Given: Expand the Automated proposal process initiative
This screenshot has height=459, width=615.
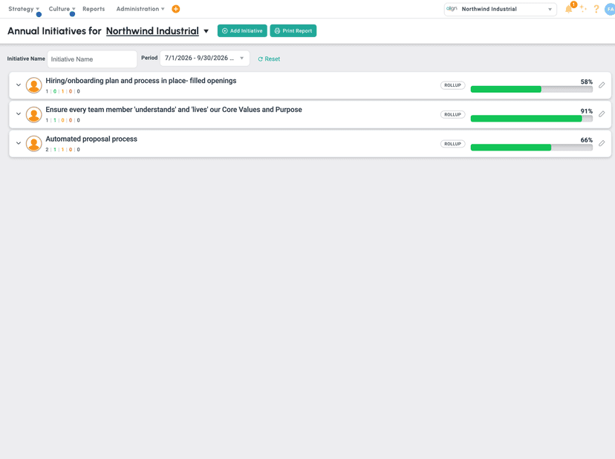Looking at the screenshot, I should point(19,143).
